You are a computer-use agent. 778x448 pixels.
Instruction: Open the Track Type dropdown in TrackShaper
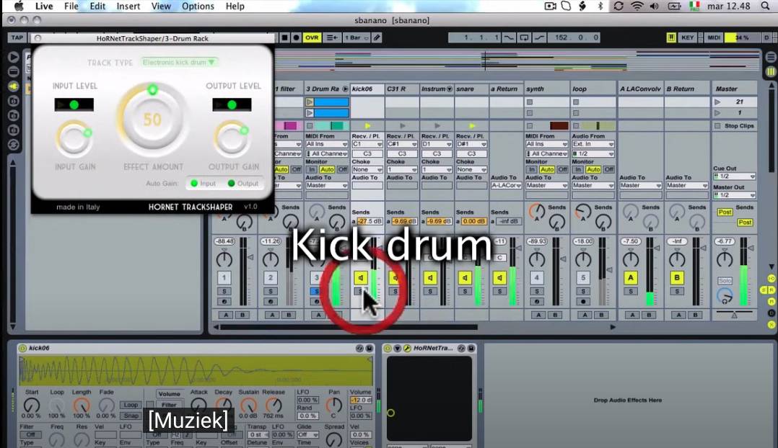[180, 63]
